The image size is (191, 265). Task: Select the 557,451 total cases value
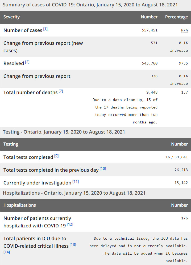pyautogui.click(x=150, y=30)
